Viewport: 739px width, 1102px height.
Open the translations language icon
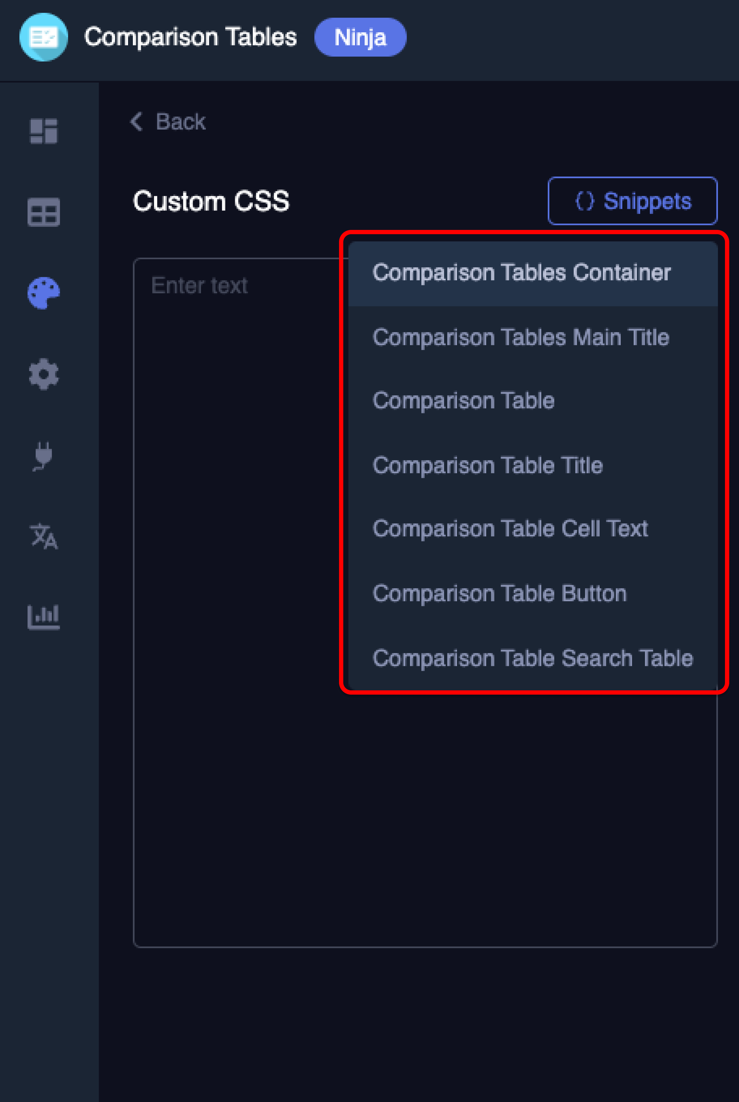(44, 536)
